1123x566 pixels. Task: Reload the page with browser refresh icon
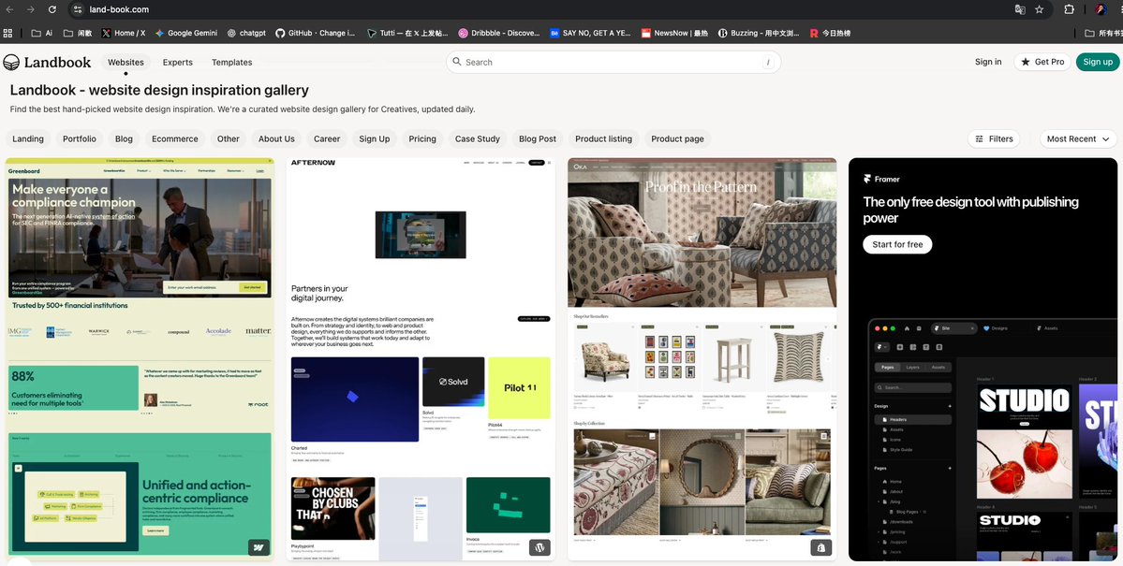pos(52,9)
